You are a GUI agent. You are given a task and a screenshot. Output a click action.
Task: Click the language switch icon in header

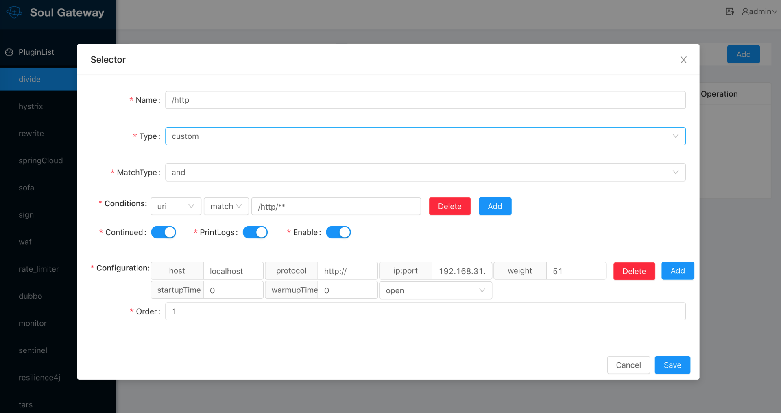(730, 11)
